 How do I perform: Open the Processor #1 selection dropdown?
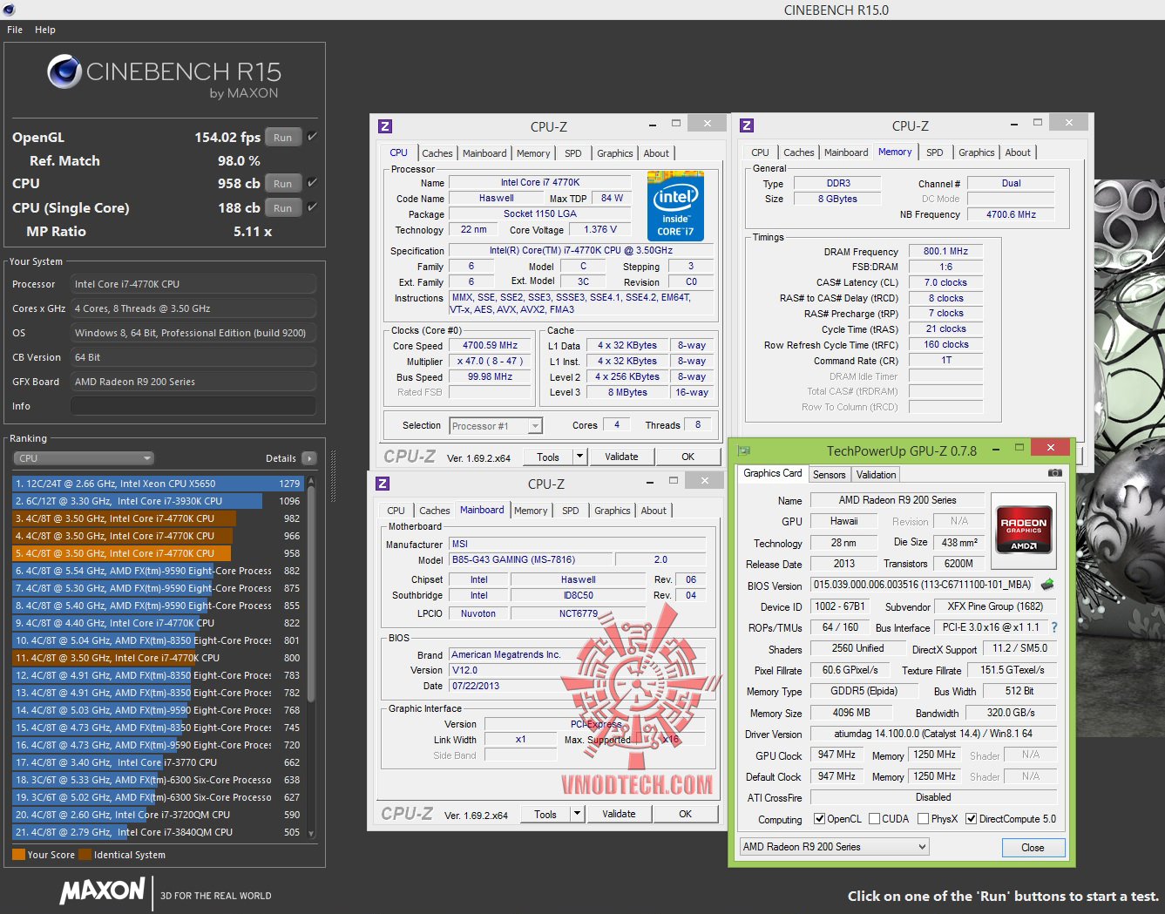click(496, 426)
